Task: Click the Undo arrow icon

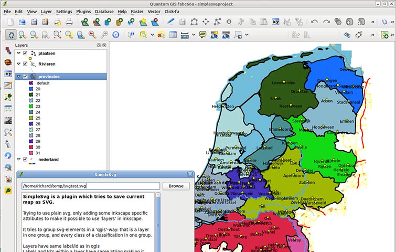Action: click(314, 22)
